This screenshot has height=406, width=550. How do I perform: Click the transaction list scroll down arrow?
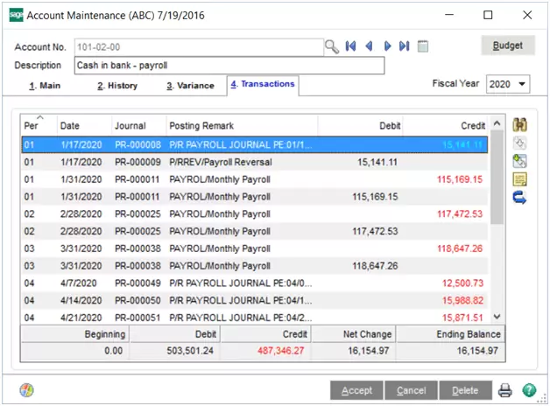tap(497, 317)
